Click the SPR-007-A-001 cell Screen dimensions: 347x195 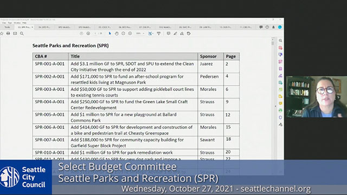click(x=50, y=142)
